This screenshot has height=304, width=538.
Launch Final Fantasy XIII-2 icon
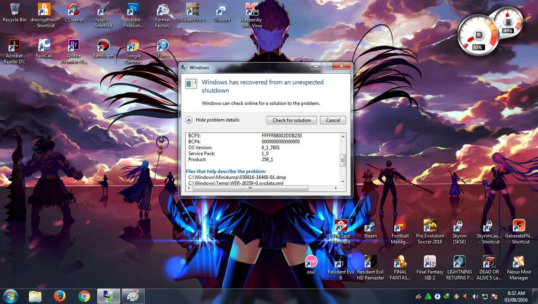point(430,268)
